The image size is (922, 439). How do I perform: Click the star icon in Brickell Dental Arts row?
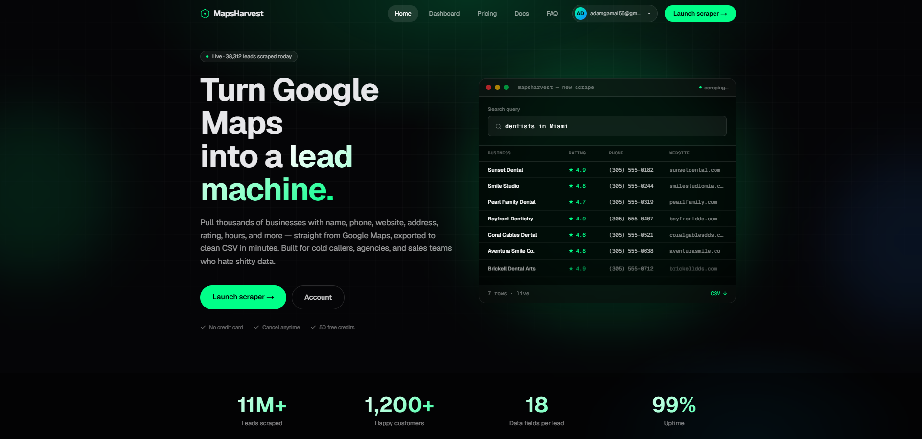[x=571, y=269]
